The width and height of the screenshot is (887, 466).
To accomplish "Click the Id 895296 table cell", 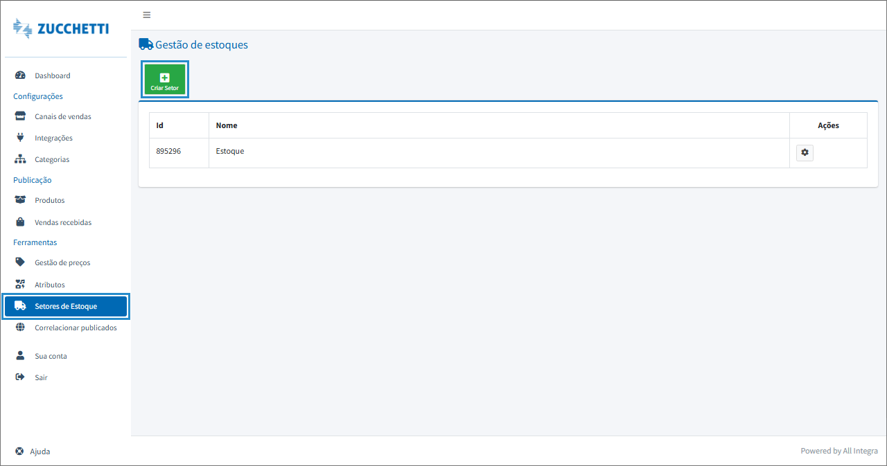I will click(168, 151).
